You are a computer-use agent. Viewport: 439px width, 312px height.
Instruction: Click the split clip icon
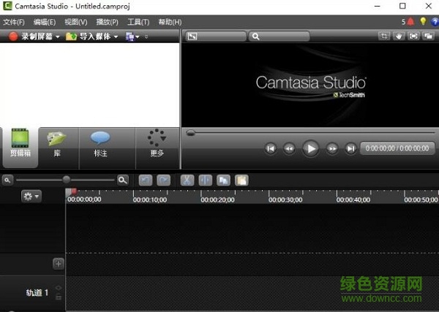(205, 180)
